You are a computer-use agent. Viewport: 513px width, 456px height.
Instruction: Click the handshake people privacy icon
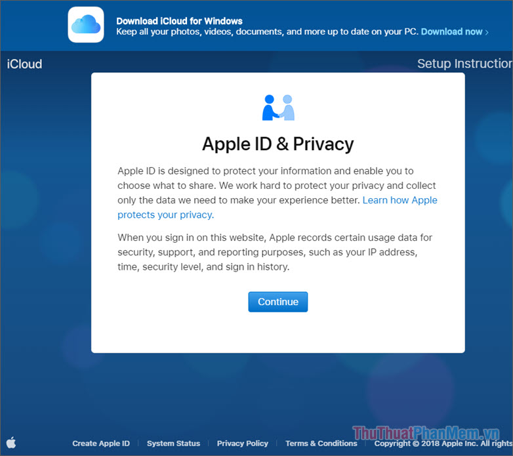pos(278,108)
